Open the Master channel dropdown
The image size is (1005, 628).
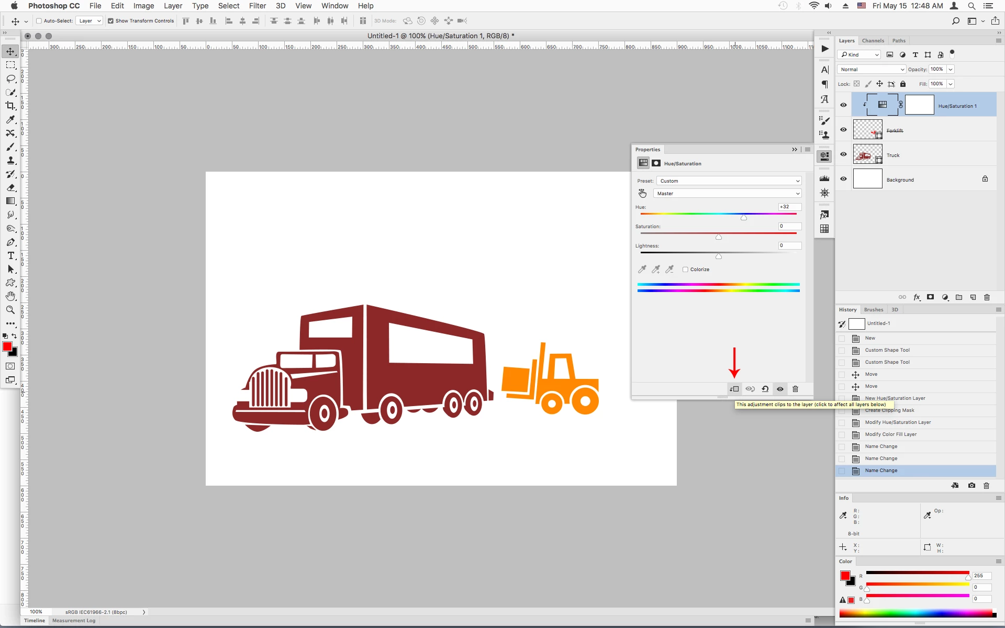(x=728, y=194)
